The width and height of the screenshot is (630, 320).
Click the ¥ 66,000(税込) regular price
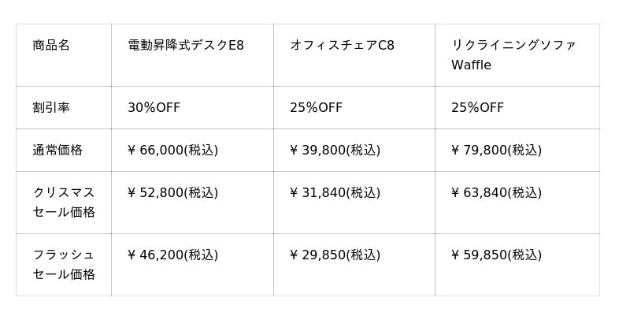pos(173,151)
